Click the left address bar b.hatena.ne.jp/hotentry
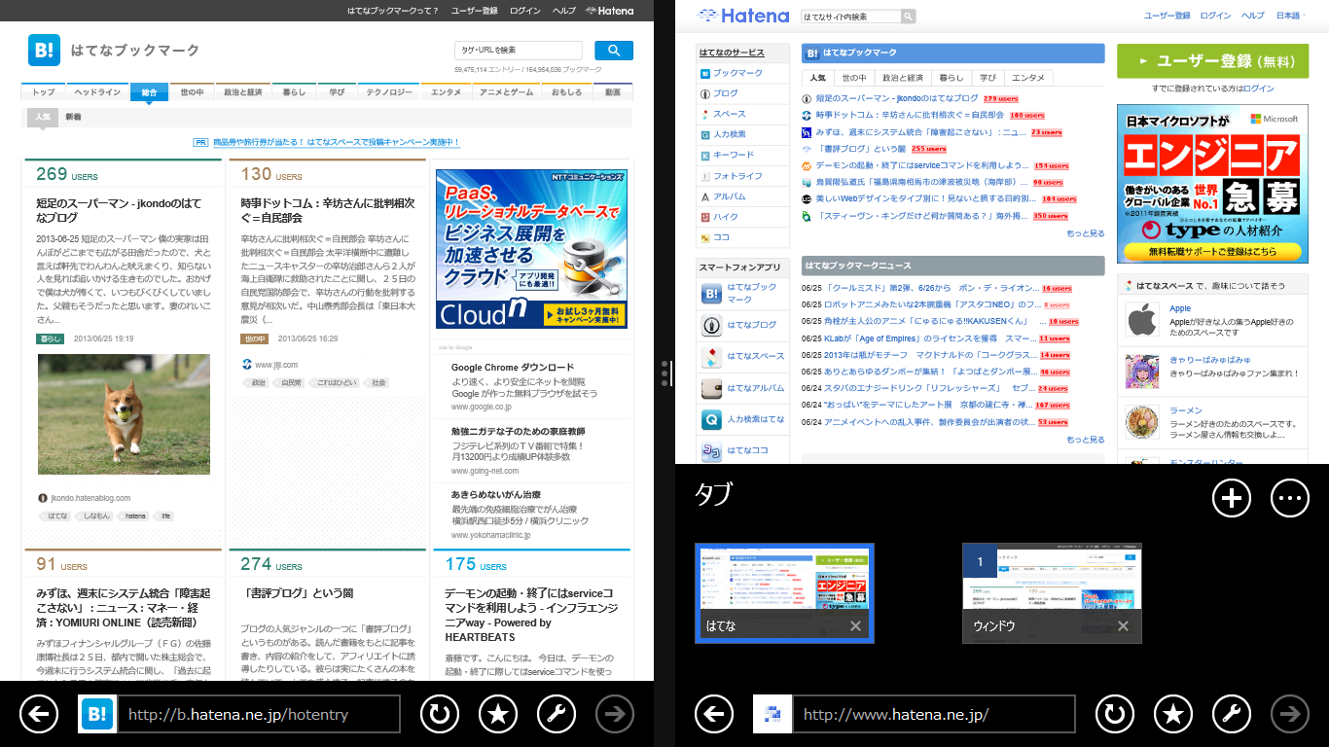This screenshot has height=747, width=1329. (259, 715)
